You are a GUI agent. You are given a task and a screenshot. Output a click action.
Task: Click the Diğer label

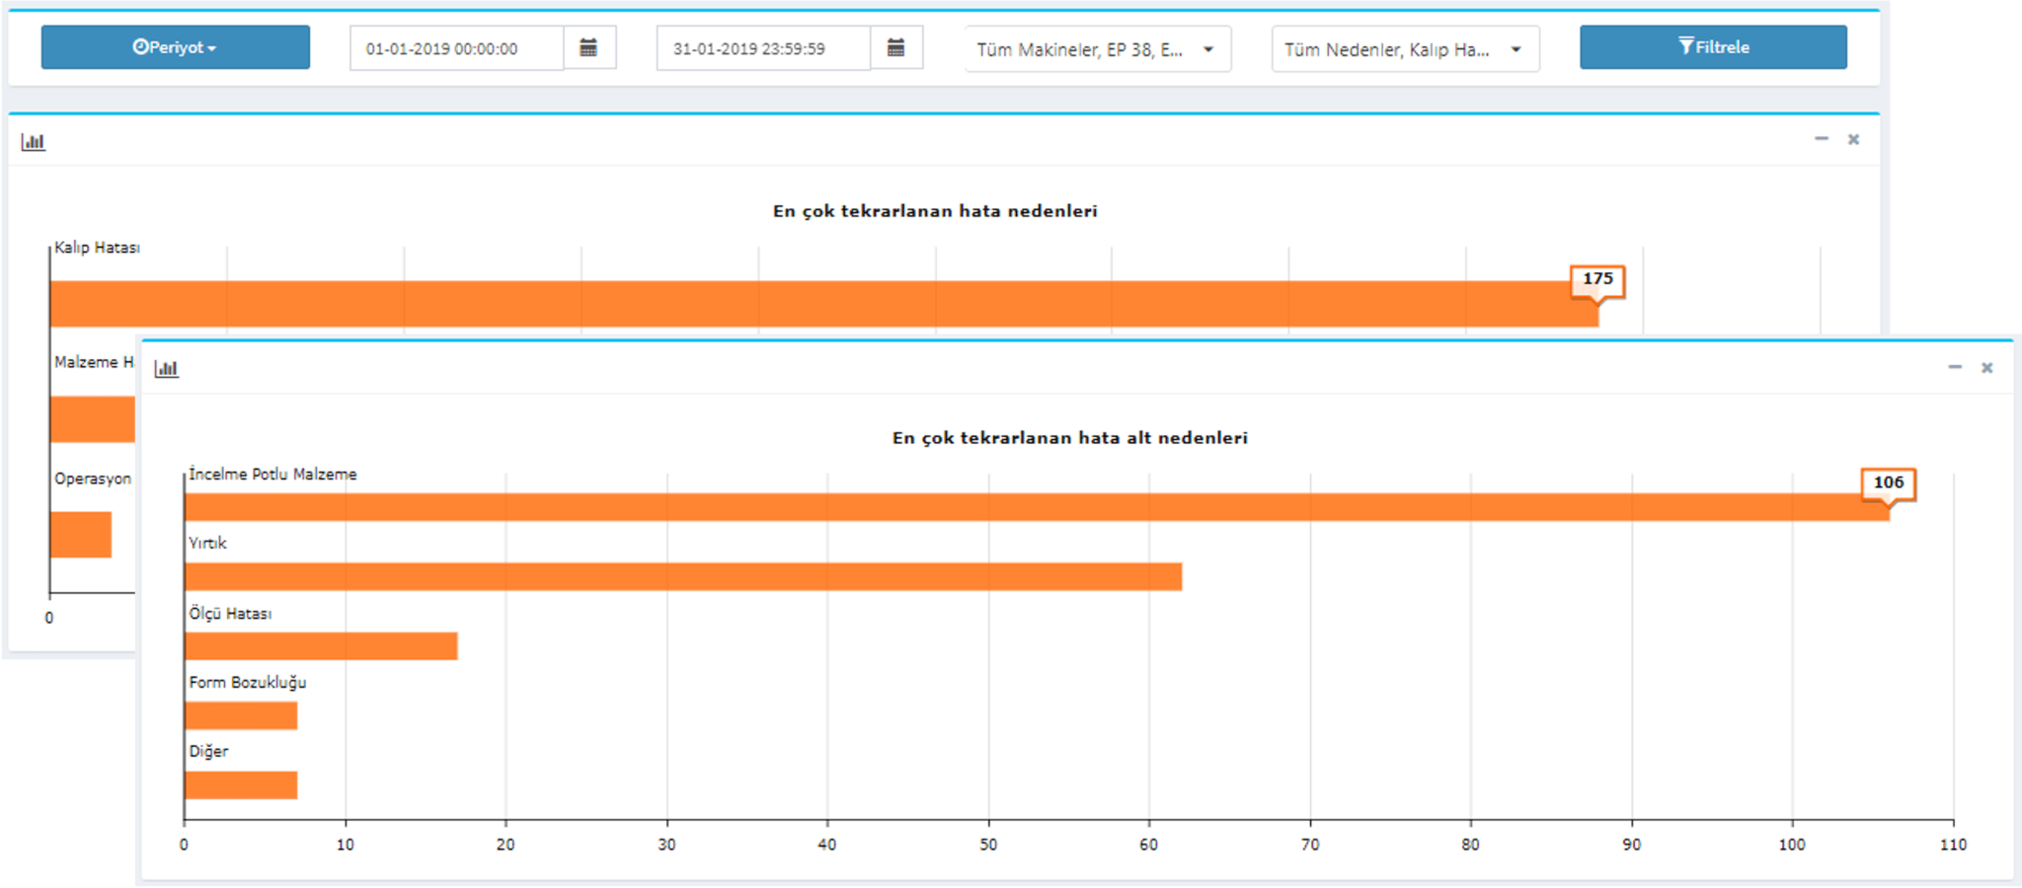[x=208, y=752]
